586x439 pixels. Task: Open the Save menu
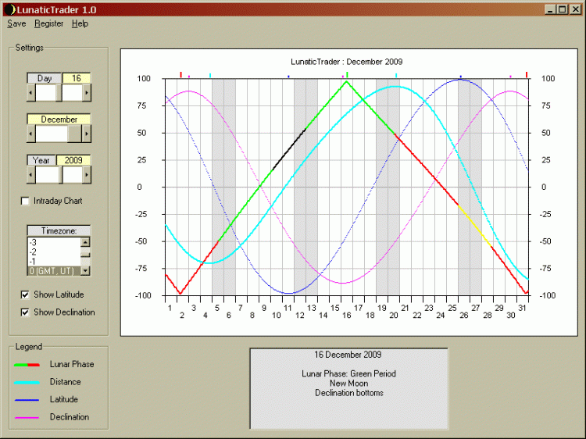coord(16,23)
